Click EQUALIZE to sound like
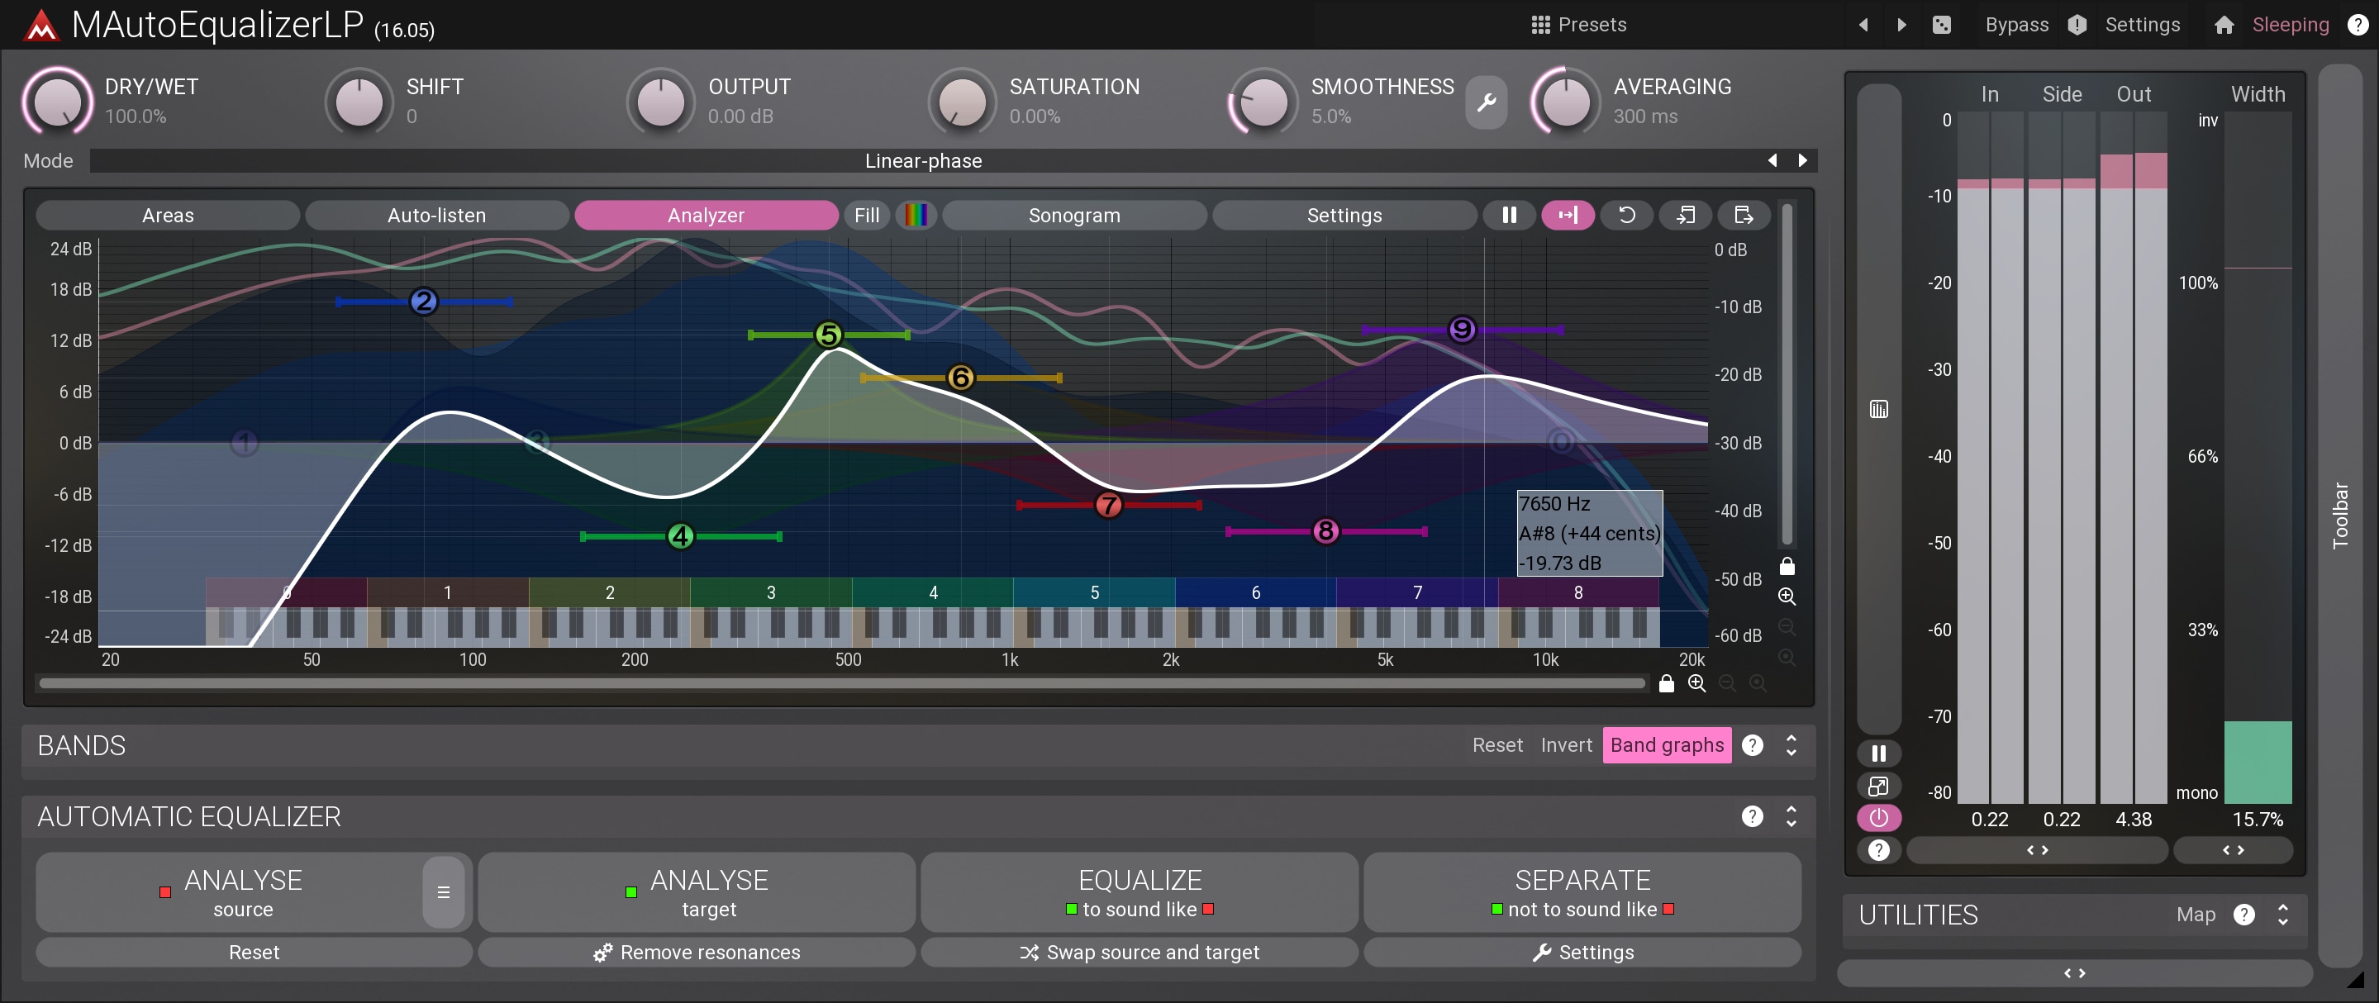Viewport: 2379px width, 1003px height. point(1139,892)
